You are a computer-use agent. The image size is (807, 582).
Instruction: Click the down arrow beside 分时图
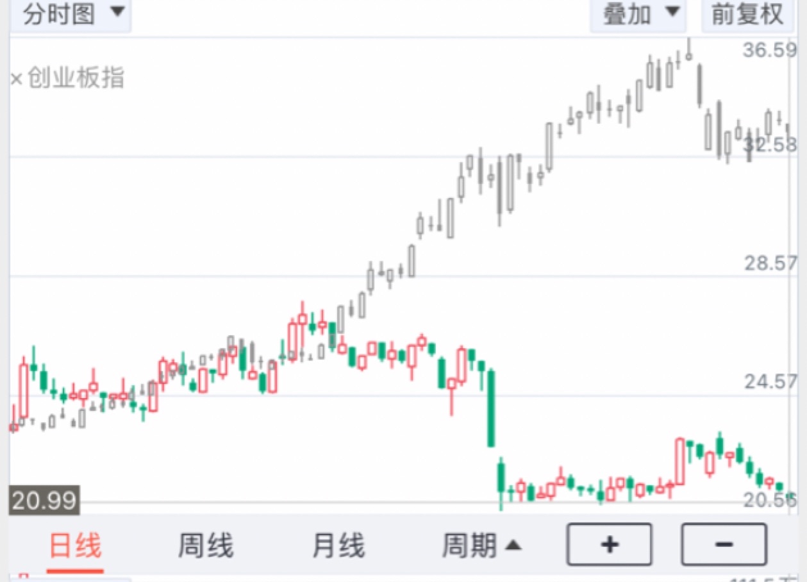(117, 12)
